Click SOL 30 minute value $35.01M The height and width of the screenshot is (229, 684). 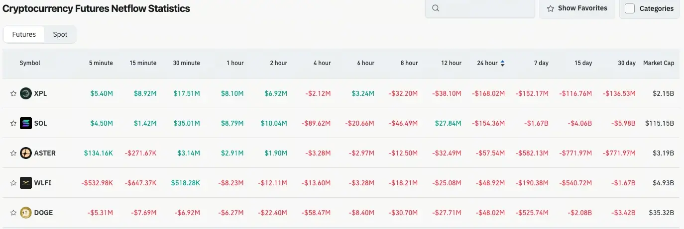[187, 123]
